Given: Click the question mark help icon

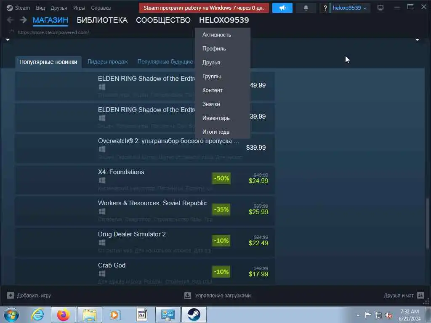Looking at the screenshot, I should (325, 8).
